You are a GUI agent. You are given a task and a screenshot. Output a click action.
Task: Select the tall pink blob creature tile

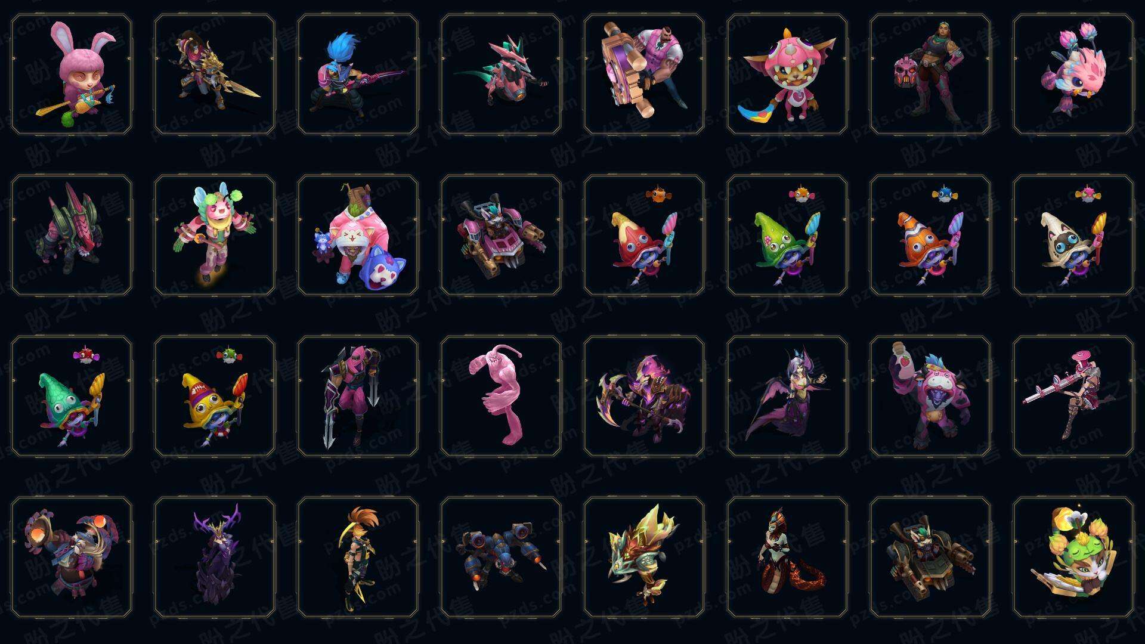(501, 396)
